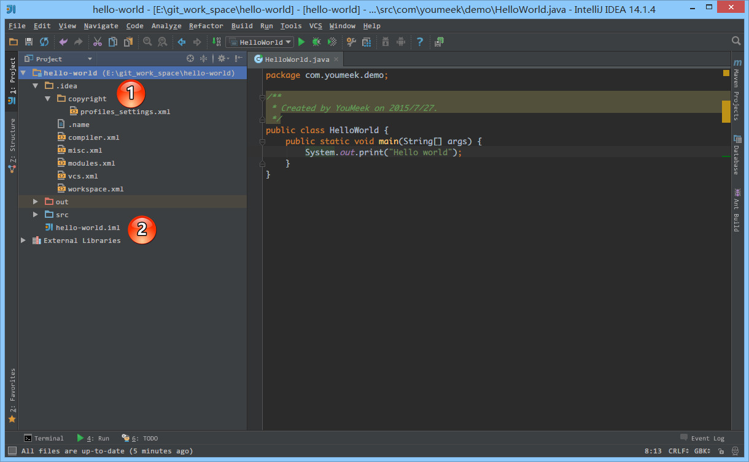Click Scroll from Source target icon

tap(190, 59)
